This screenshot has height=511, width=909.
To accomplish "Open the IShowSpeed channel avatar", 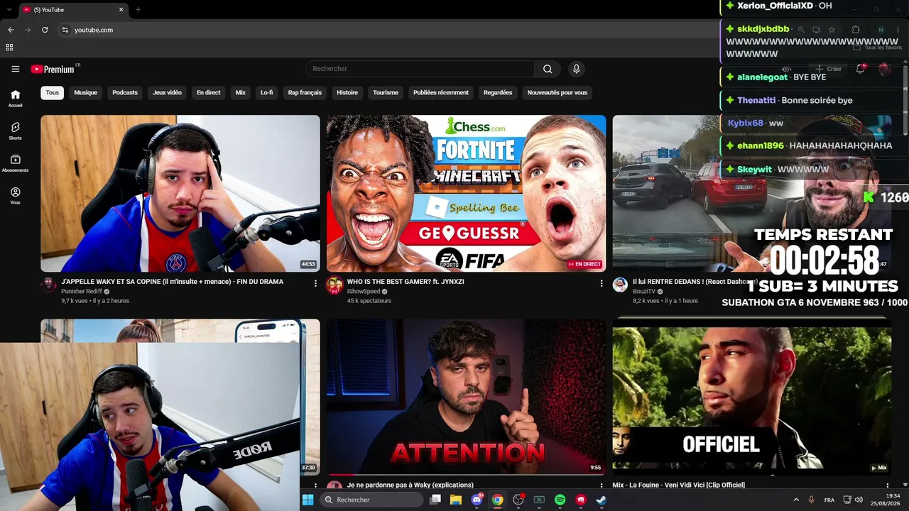I will [334, 285].
